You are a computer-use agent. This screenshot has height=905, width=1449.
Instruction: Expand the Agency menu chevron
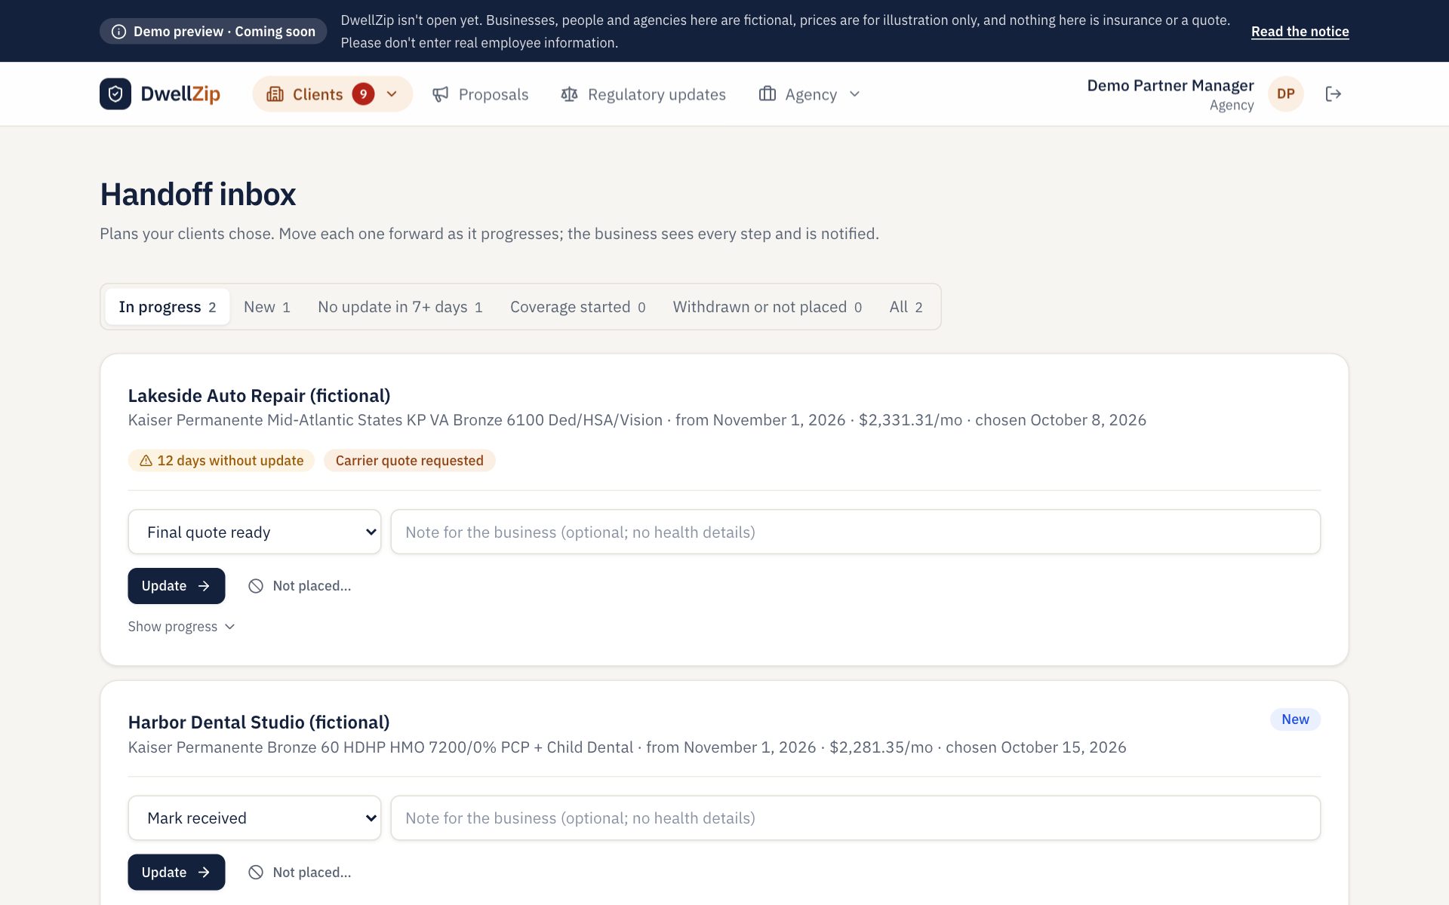(x=854, y=94)
